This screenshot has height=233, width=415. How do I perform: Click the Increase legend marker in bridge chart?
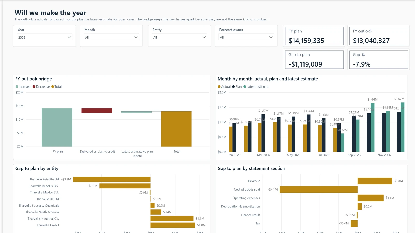click(x=17, y=87)
